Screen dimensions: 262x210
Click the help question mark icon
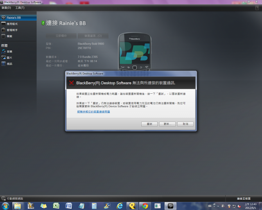(x=257, y=8)
